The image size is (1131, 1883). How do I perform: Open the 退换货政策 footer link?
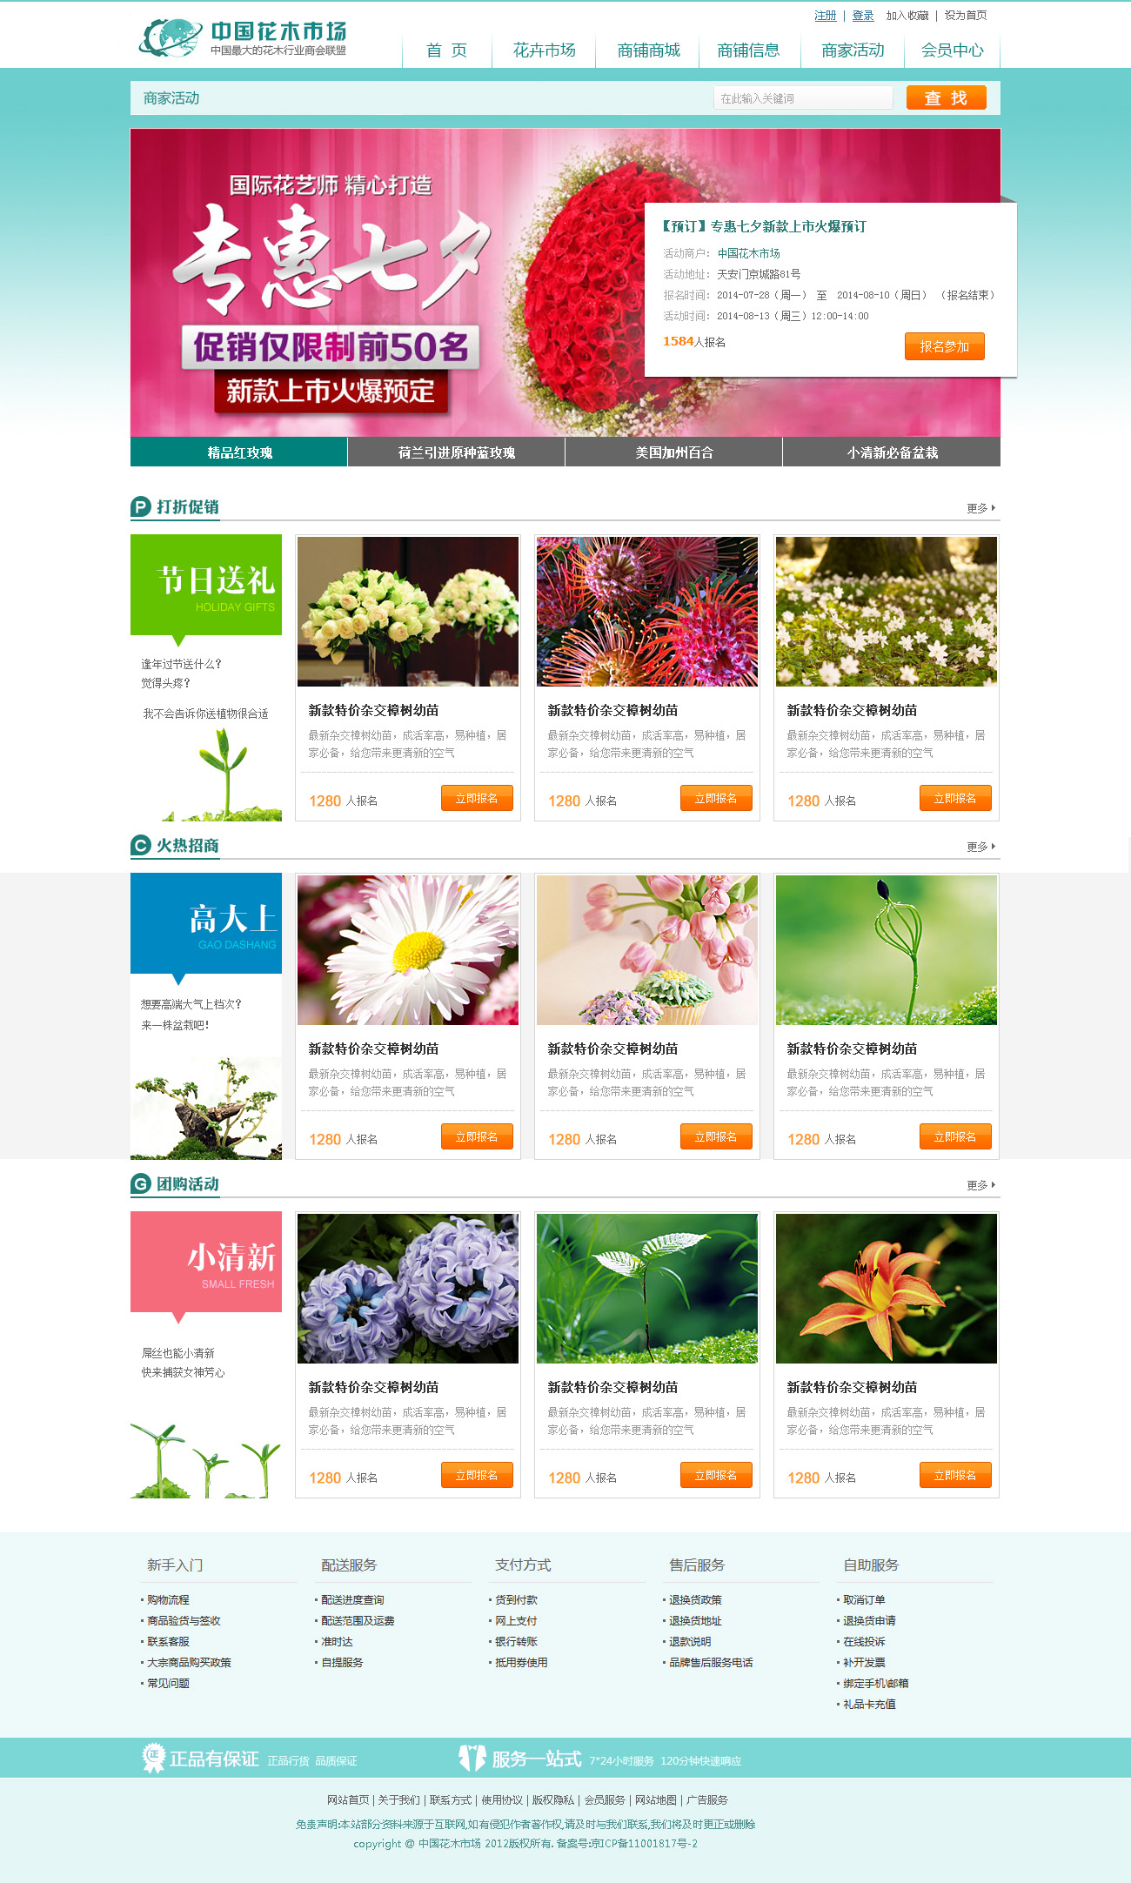[695, 1599]
